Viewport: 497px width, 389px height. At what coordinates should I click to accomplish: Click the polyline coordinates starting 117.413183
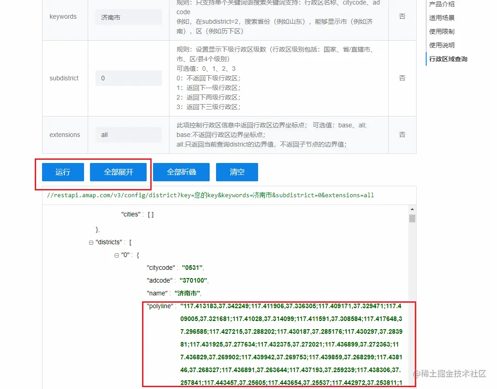[291, 344]
